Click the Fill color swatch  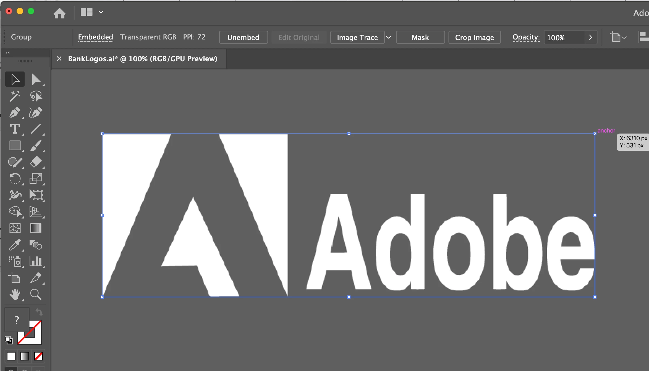pos(17,320)
